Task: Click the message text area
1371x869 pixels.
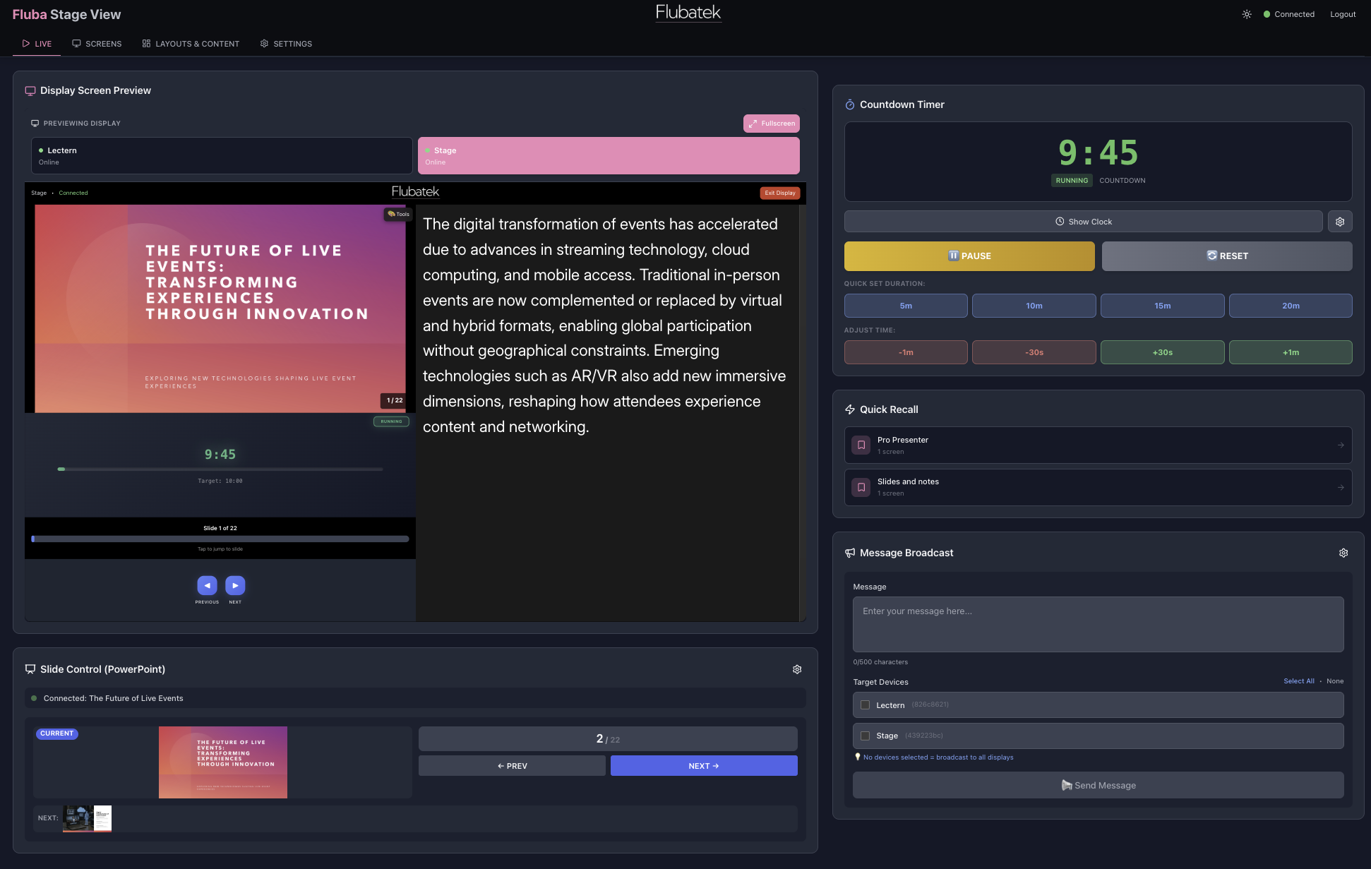Action: (x=1098, y=624)
